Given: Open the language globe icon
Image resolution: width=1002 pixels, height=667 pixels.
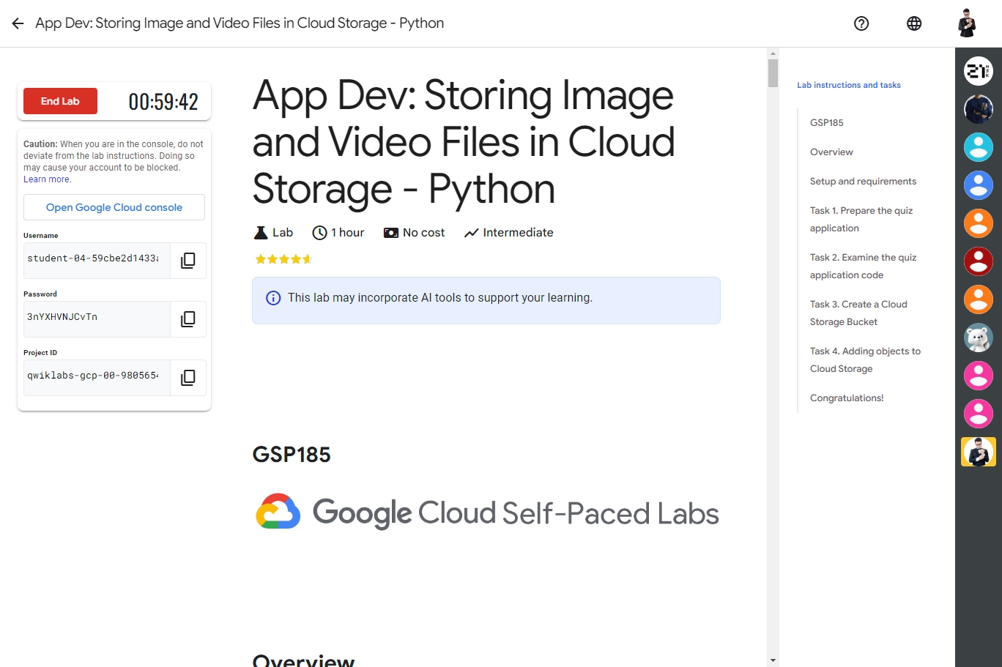Looking at the screenshot, I should [x=914, y=23].
